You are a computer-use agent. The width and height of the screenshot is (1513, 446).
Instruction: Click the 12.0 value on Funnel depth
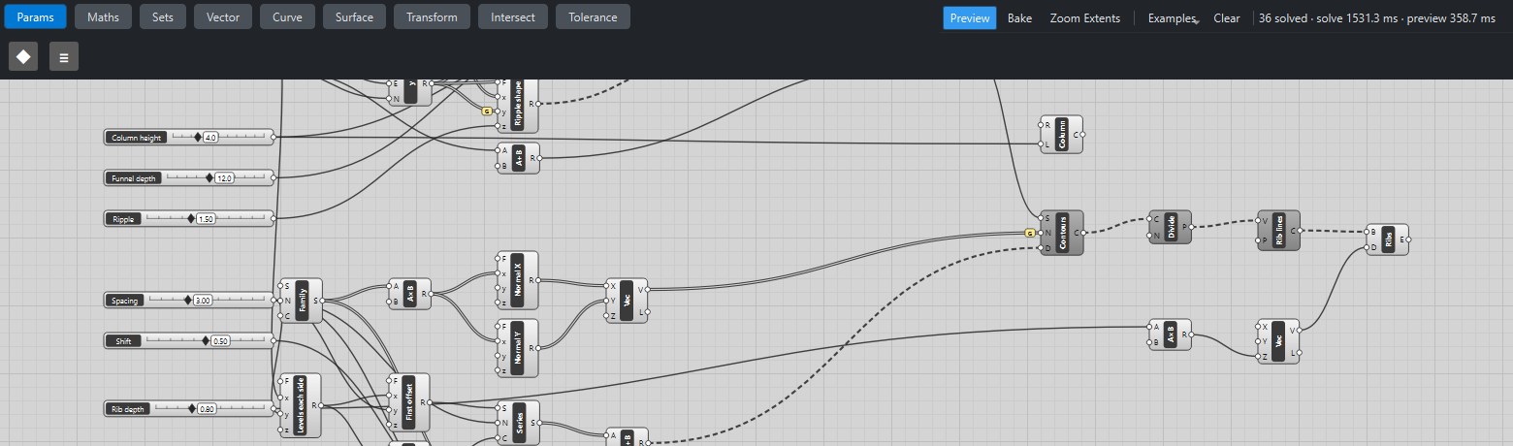click(x=224, y=178)
